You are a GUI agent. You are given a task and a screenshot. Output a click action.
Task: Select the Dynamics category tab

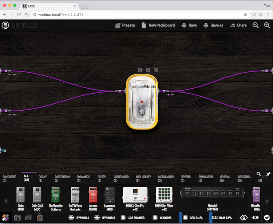tap(83, 179)
